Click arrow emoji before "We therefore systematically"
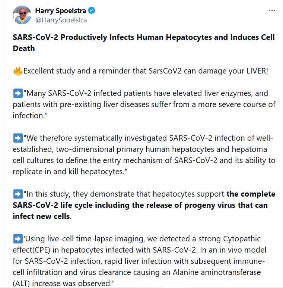This screenshot has height=288, width=283. tap(18, 138)
